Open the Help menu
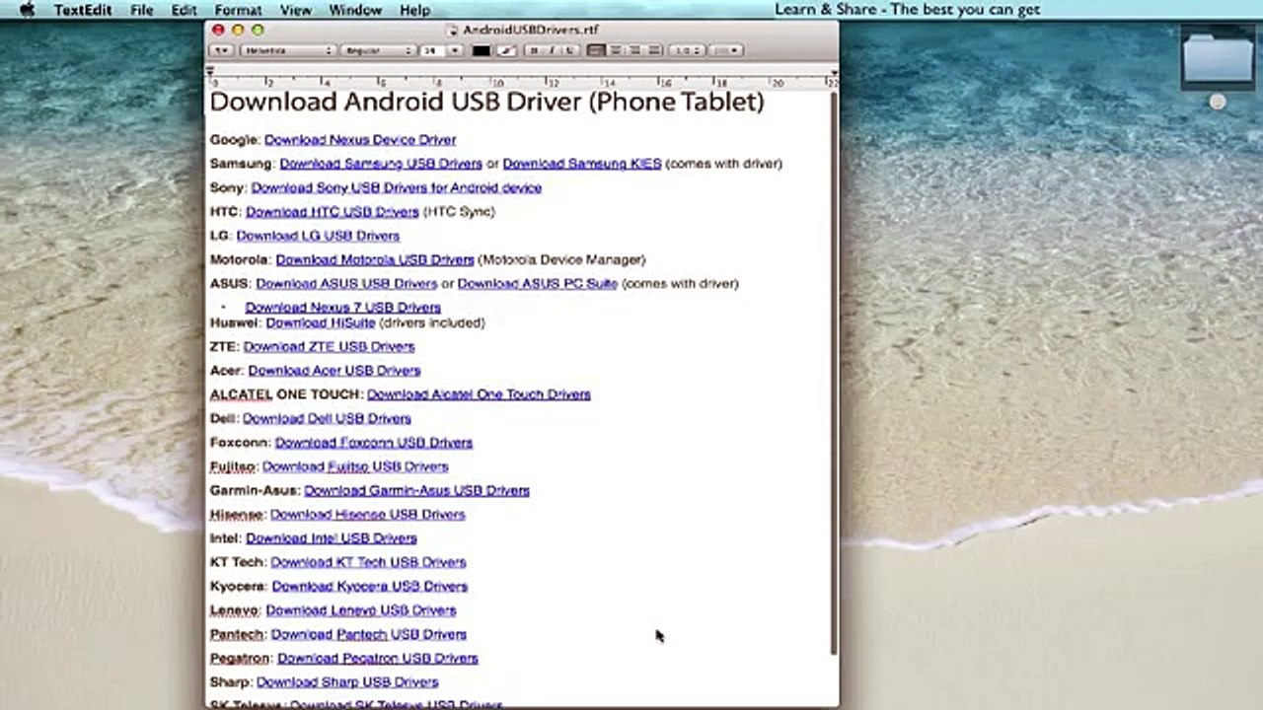Screen dimensions: 1263x710 [x=414, y=10]
